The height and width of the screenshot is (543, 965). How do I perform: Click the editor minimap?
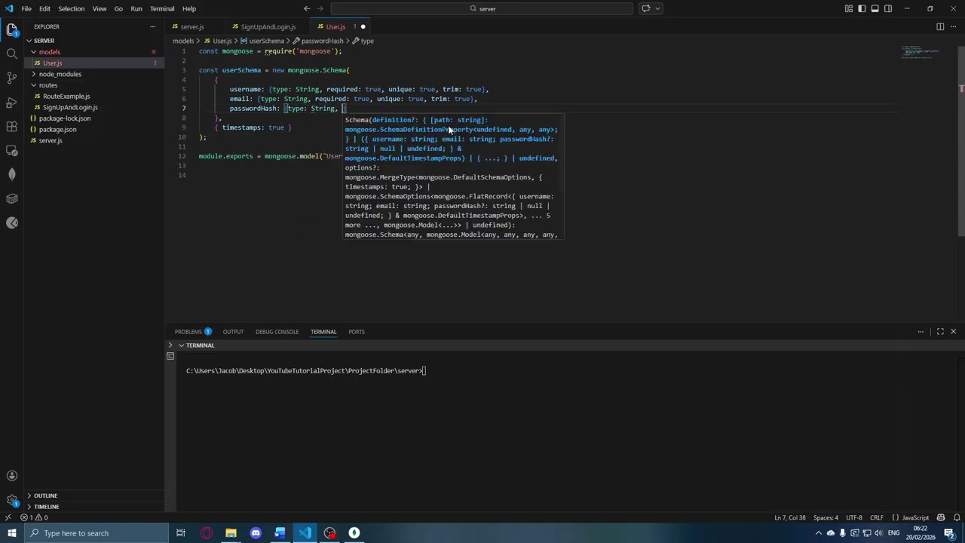click(x=920, y=53)
